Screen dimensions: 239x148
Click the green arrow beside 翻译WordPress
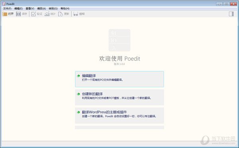click(x=78, y=112)
